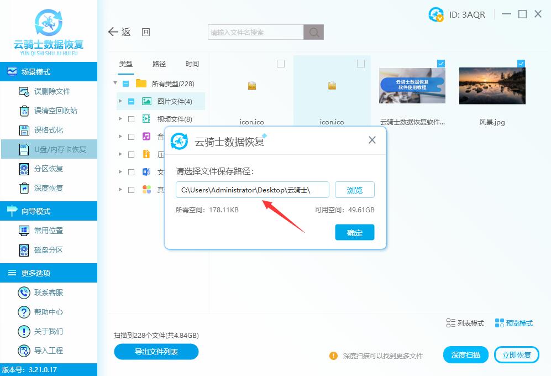Tick the 视频文件(8) checkbox

(x=131, y=119)
